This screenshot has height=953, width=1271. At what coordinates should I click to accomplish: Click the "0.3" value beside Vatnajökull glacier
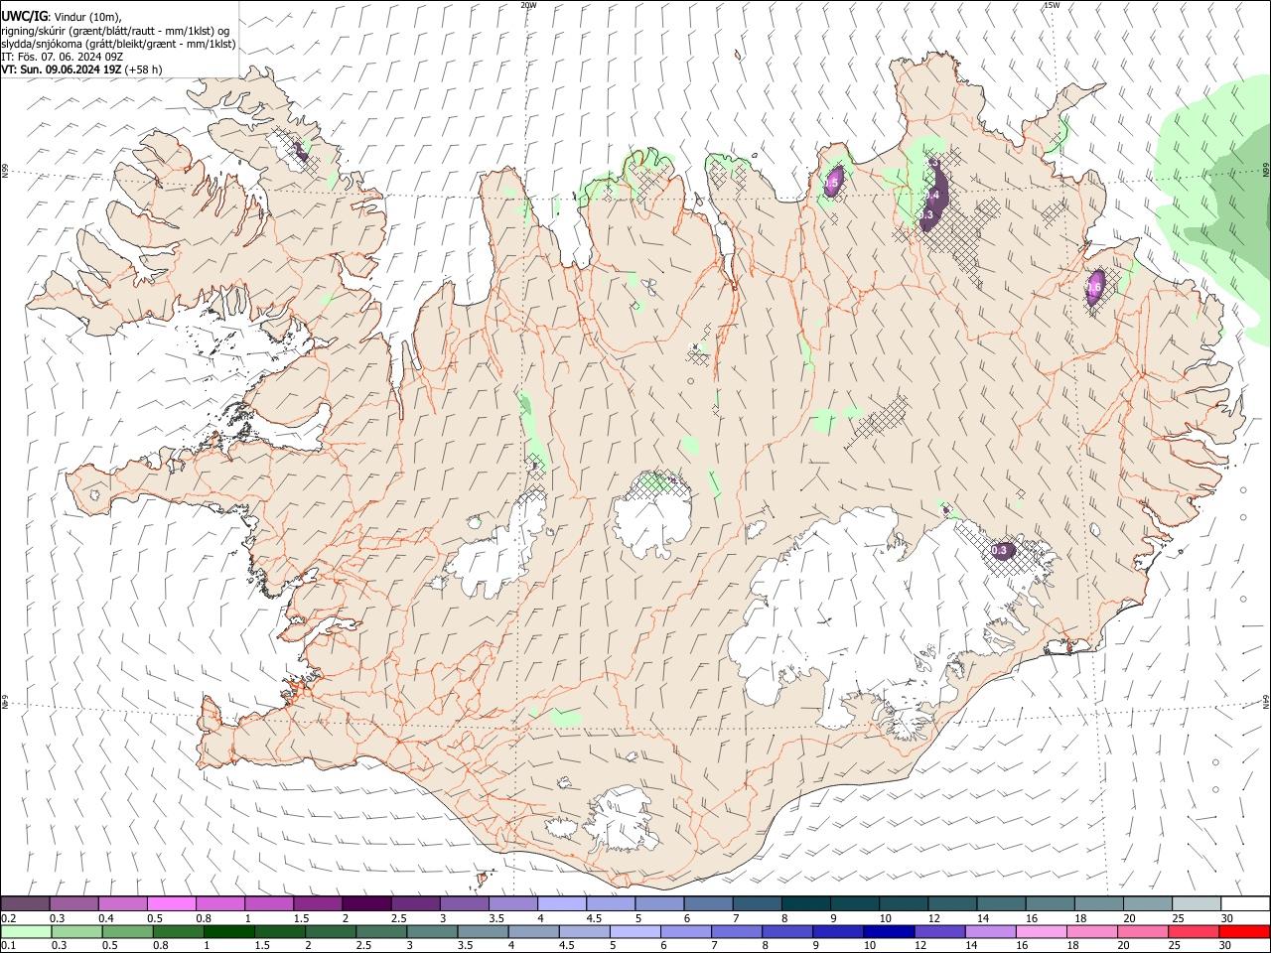(x=1000, y=550)
